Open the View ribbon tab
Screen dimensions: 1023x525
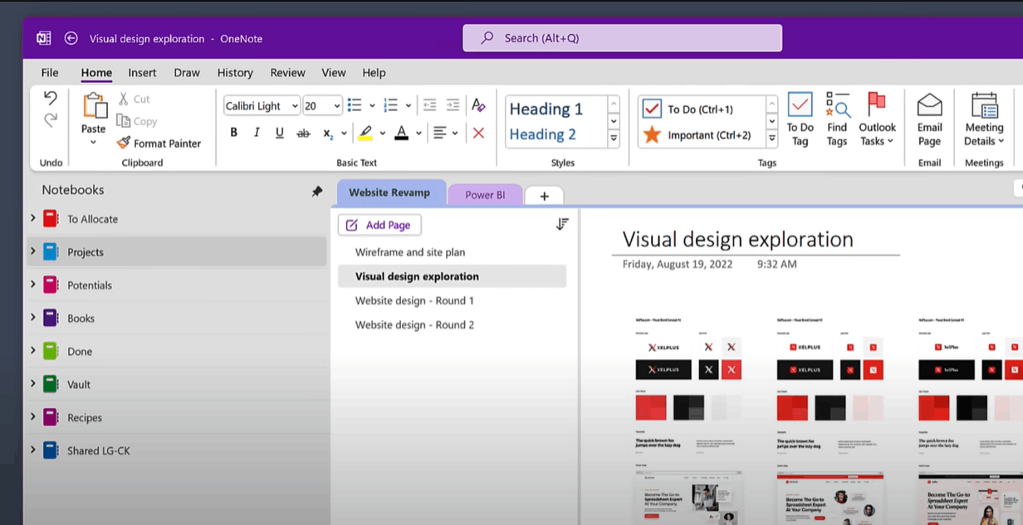pos(334,72)
